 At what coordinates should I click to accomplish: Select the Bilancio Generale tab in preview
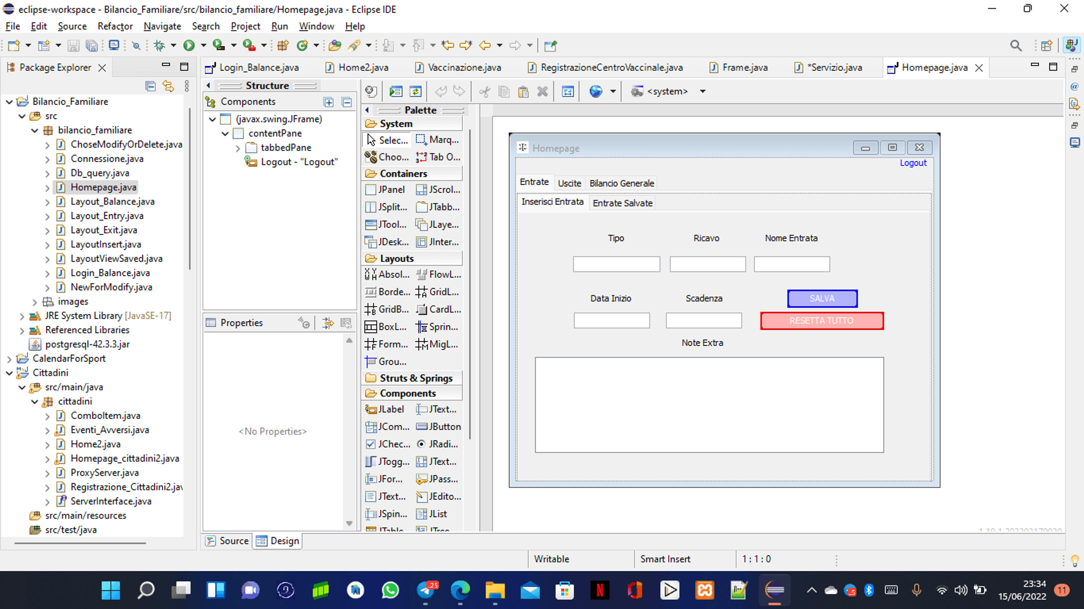622,183
